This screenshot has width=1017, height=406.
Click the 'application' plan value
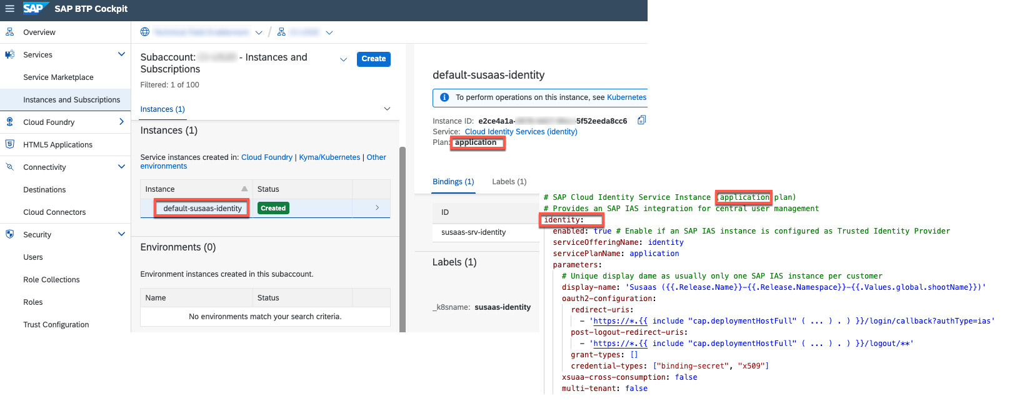(x=476, y=142)
